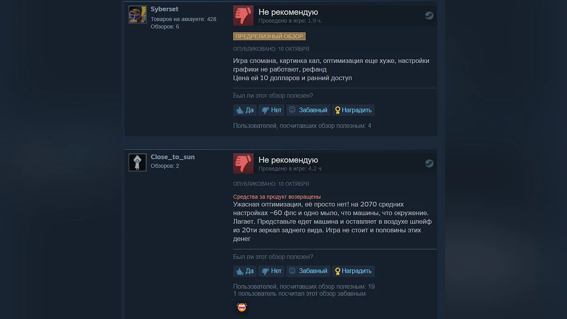Viewport: 567px width, 319px height.
Task: Click the laughing emoji award under Close_to_sun's review
Action: click(242, 308)
